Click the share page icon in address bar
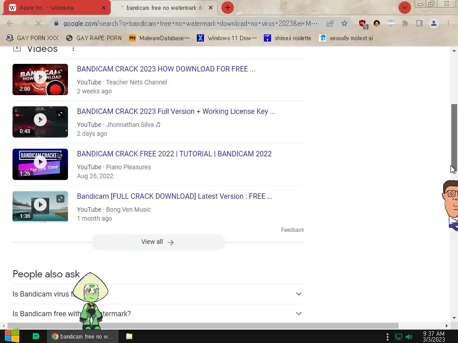 point(330,23)
